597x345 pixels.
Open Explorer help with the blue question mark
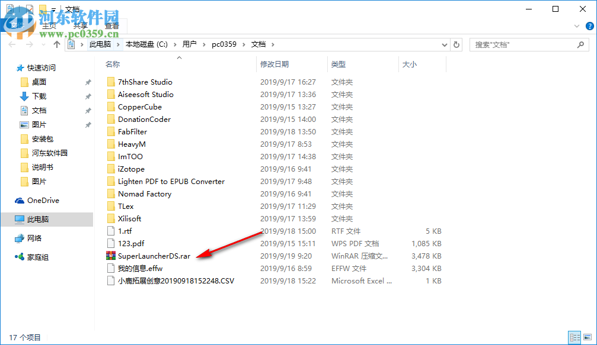coord(589,26)
